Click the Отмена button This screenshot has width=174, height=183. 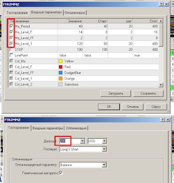click(x=132, y=107)
